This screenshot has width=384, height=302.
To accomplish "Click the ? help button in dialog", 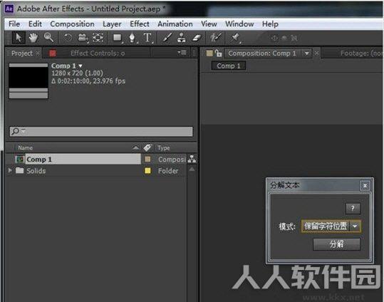I will tap(353, 209).
